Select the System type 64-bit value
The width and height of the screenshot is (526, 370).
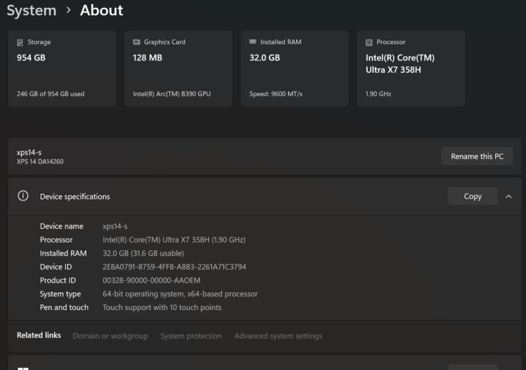pos(180,294)
